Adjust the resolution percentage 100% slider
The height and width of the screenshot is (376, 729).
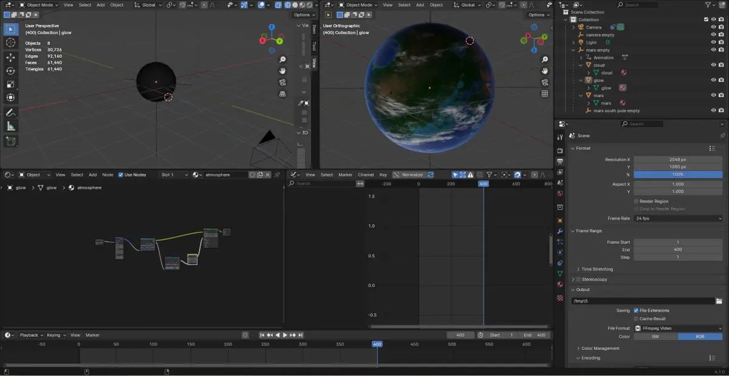click(x=679, y=175)
